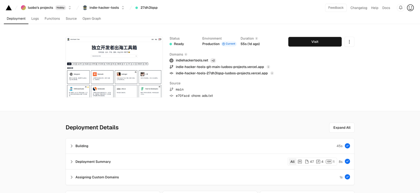Screen dimensions: 420x193
Task: Open the main branch link
Action: pyautogui.click(x=180, y=90)
